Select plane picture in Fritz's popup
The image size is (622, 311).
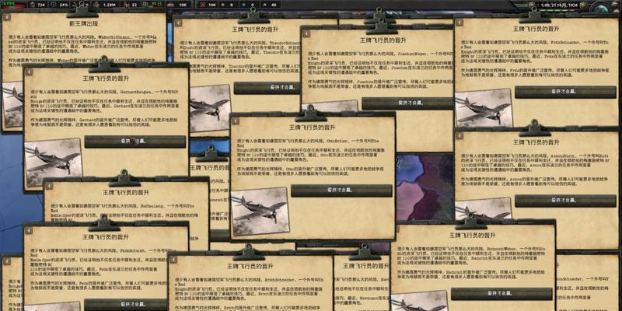click(x=484, y=107)
